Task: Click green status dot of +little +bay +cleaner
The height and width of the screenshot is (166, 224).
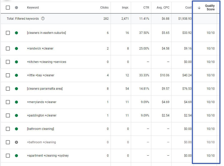Action: 16,75
